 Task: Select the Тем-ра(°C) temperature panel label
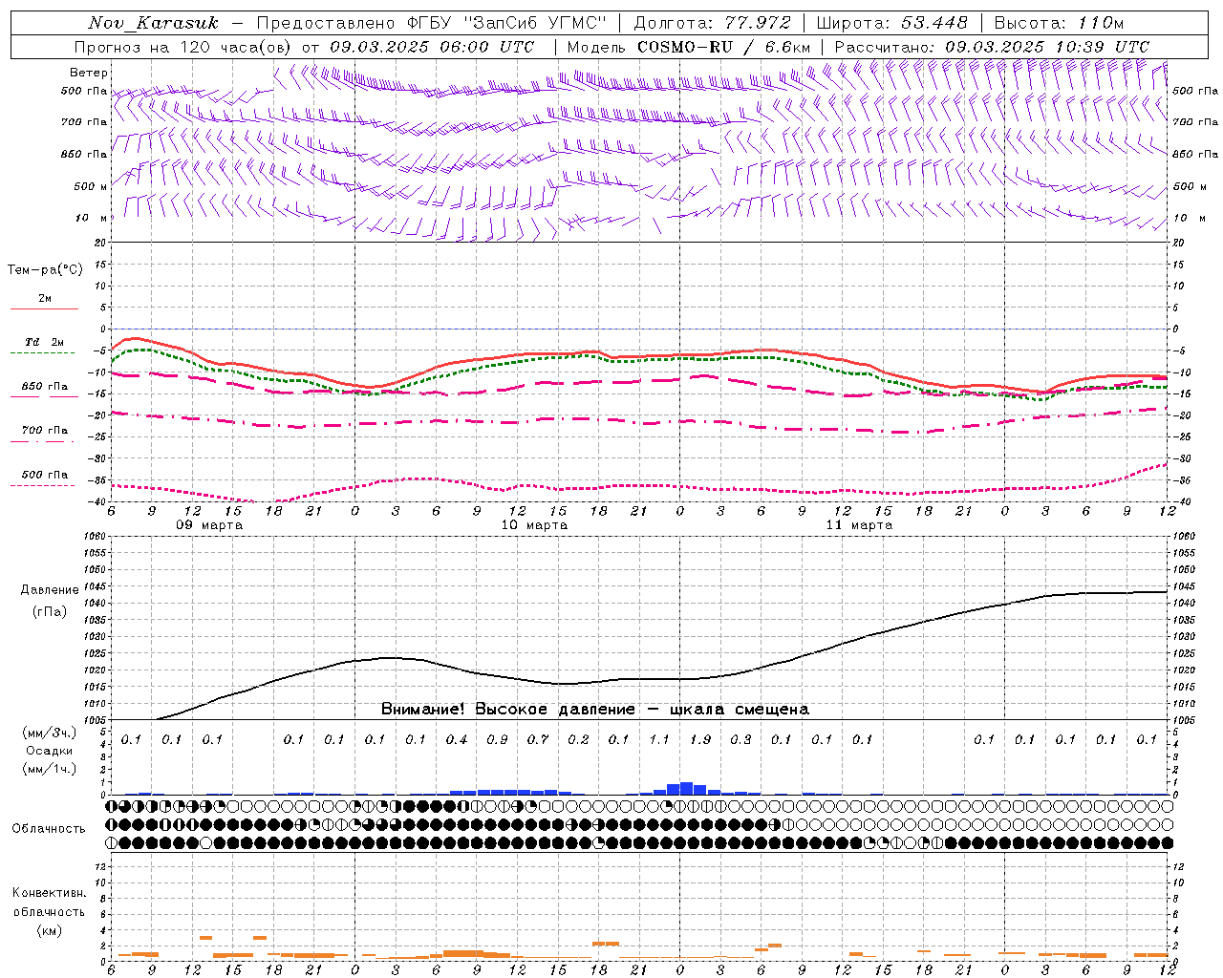[45, 270]
